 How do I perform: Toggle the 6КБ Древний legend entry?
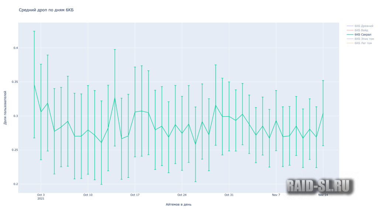click(x=363, y=26)
